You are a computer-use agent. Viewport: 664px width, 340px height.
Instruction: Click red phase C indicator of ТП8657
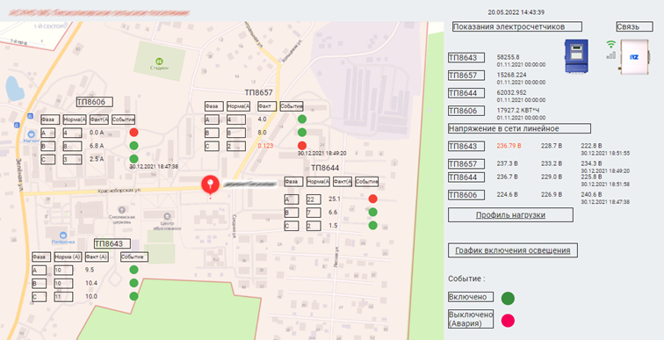click(302, 145)
